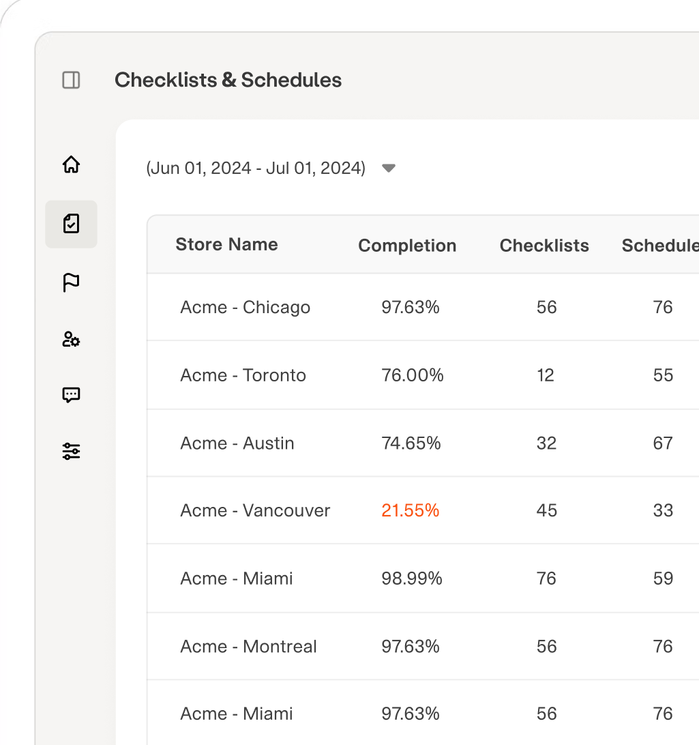Screen dimensions: 699x745
Task: Toggle the sidebar panel icon
Action: [71, 80]
